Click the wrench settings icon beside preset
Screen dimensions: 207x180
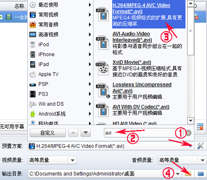200,146
